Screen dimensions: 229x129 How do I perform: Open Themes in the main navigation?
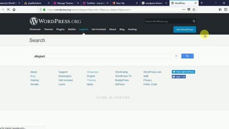49,29
